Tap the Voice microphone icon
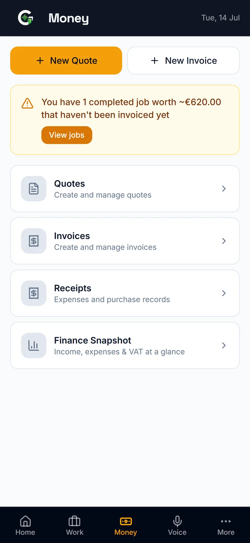The image size is (250, 543). tap(177, 521)
